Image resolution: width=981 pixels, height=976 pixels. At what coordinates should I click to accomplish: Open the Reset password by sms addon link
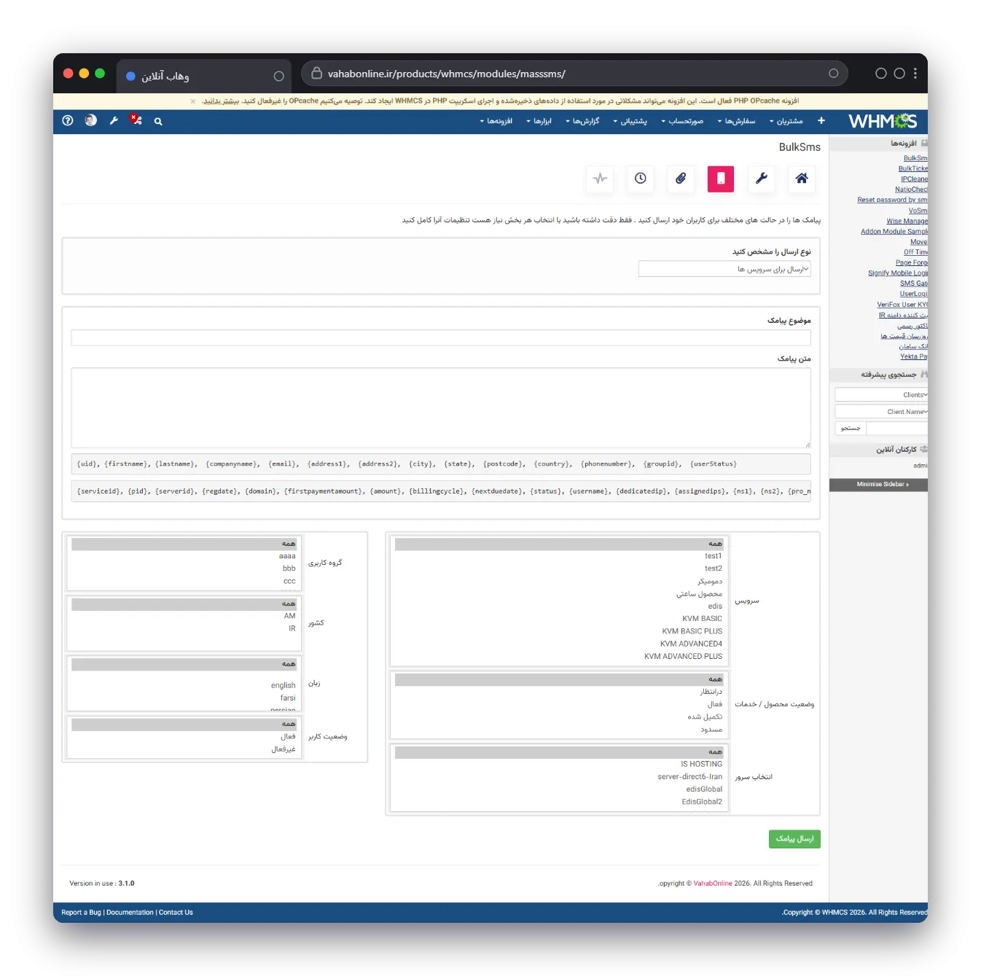(892, 200)
